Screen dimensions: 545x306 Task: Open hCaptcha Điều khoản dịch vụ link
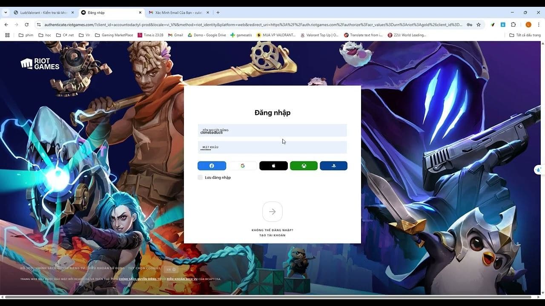pyautogui.click(x=182, y=279)
